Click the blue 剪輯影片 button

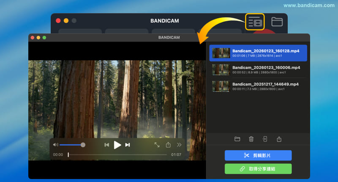(258, 155)
